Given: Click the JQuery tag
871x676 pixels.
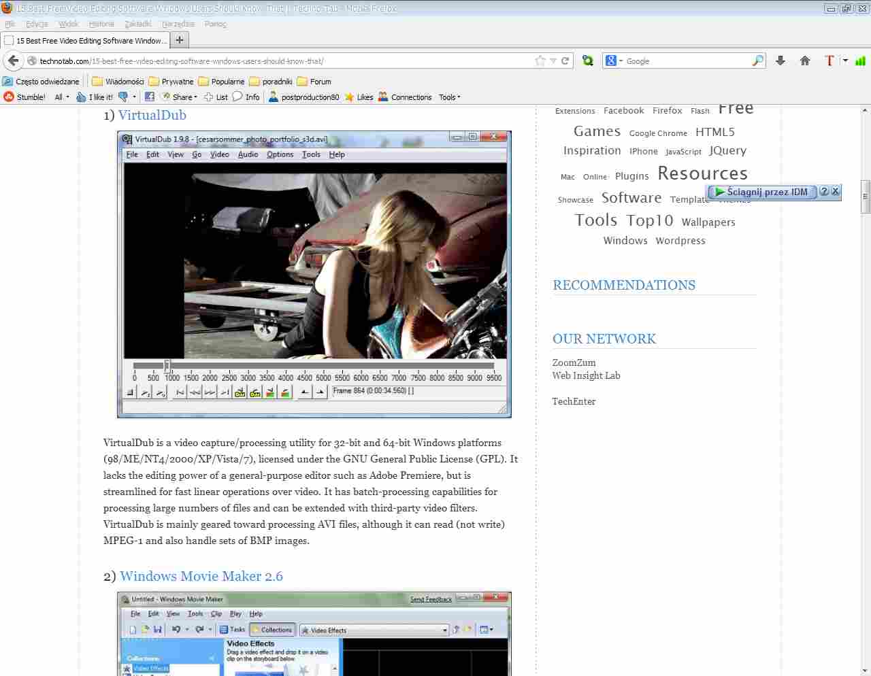Looking at the screenshot, I should pos(727,150).
